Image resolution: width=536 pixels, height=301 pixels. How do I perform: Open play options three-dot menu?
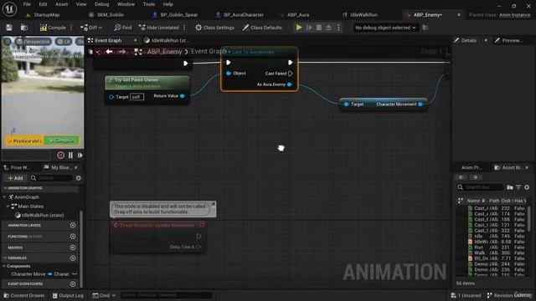coord(338,28)
